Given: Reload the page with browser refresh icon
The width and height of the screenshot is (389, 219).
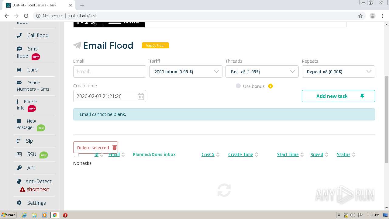Looking at the screenshot, I should click(x=26, y=16).
